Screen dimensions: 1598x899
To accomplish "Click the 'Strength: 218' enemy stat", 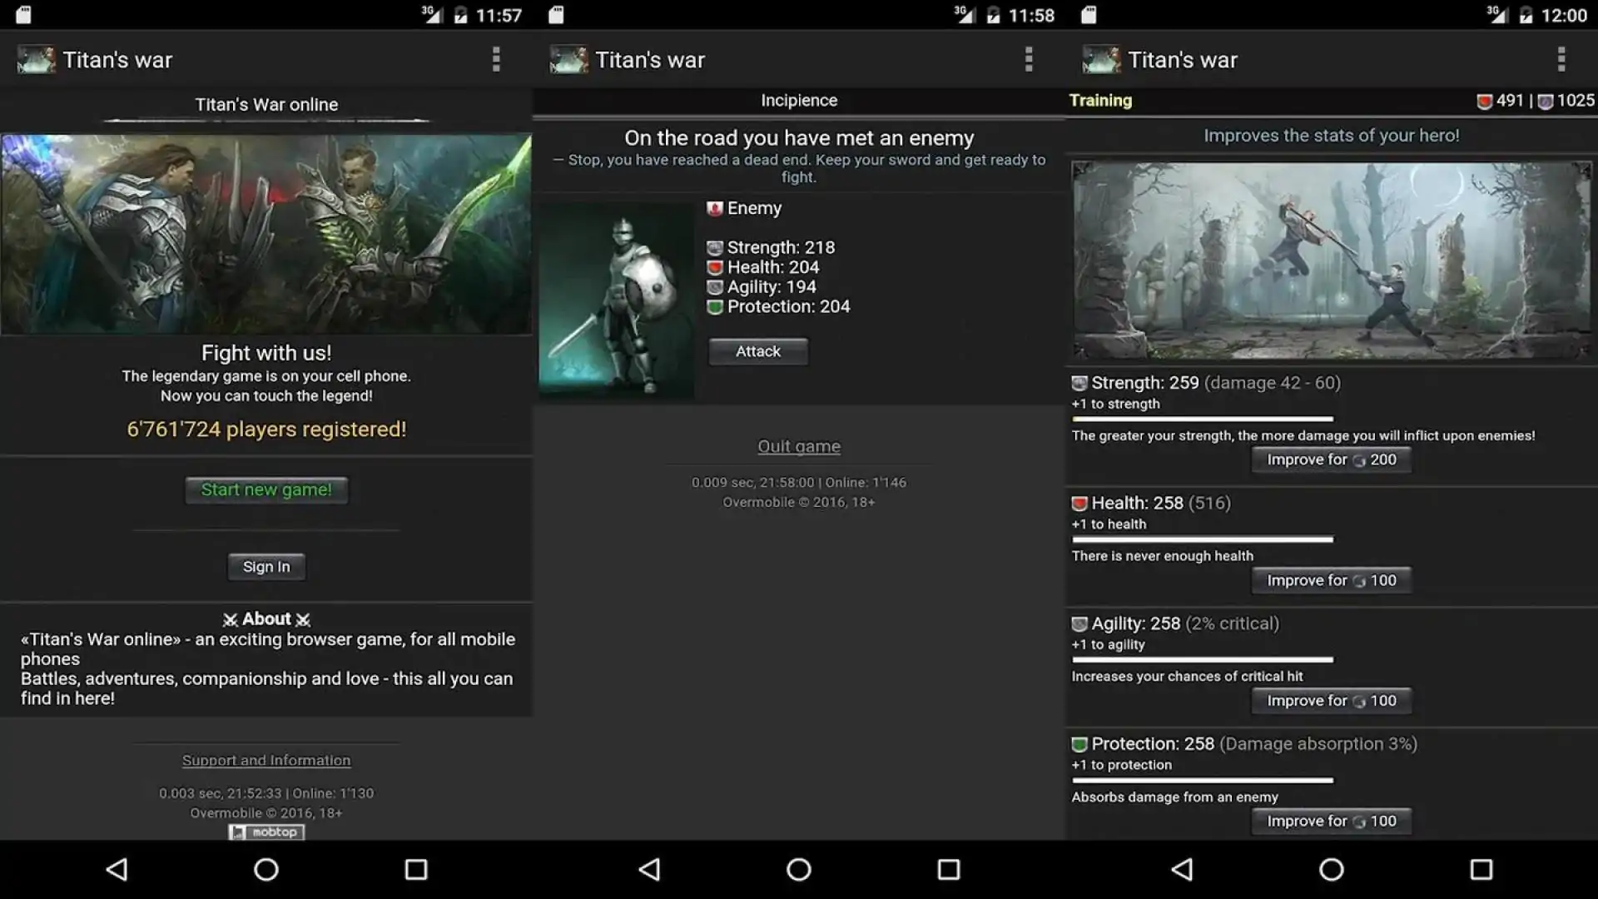I will 781,248.
